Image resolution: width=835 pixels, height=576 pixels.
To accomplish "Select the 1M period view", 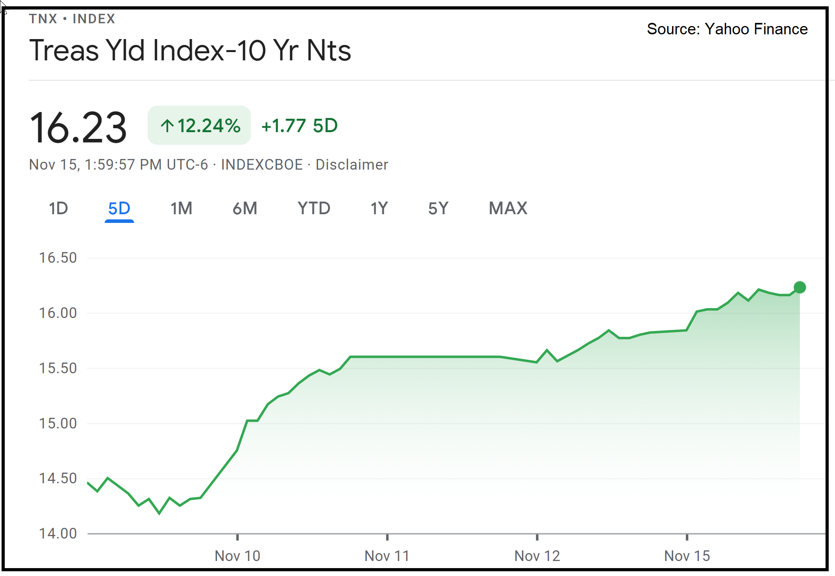I will point(181,208).
